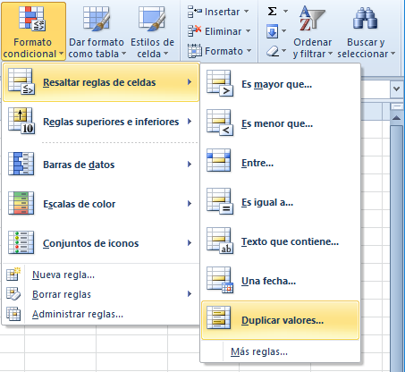Choose Es igual a... rule

(x=280, y=202)
